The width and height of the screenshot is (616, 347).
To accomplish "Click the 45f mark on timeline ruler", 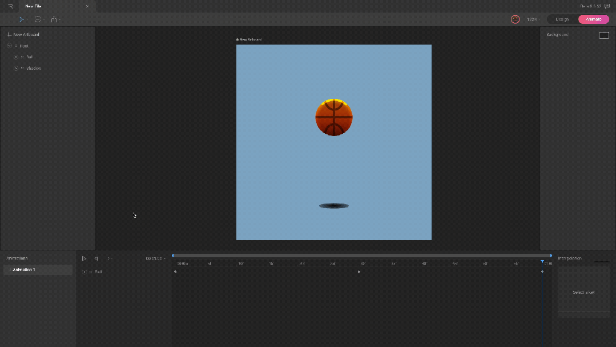I will click(455, 264).
